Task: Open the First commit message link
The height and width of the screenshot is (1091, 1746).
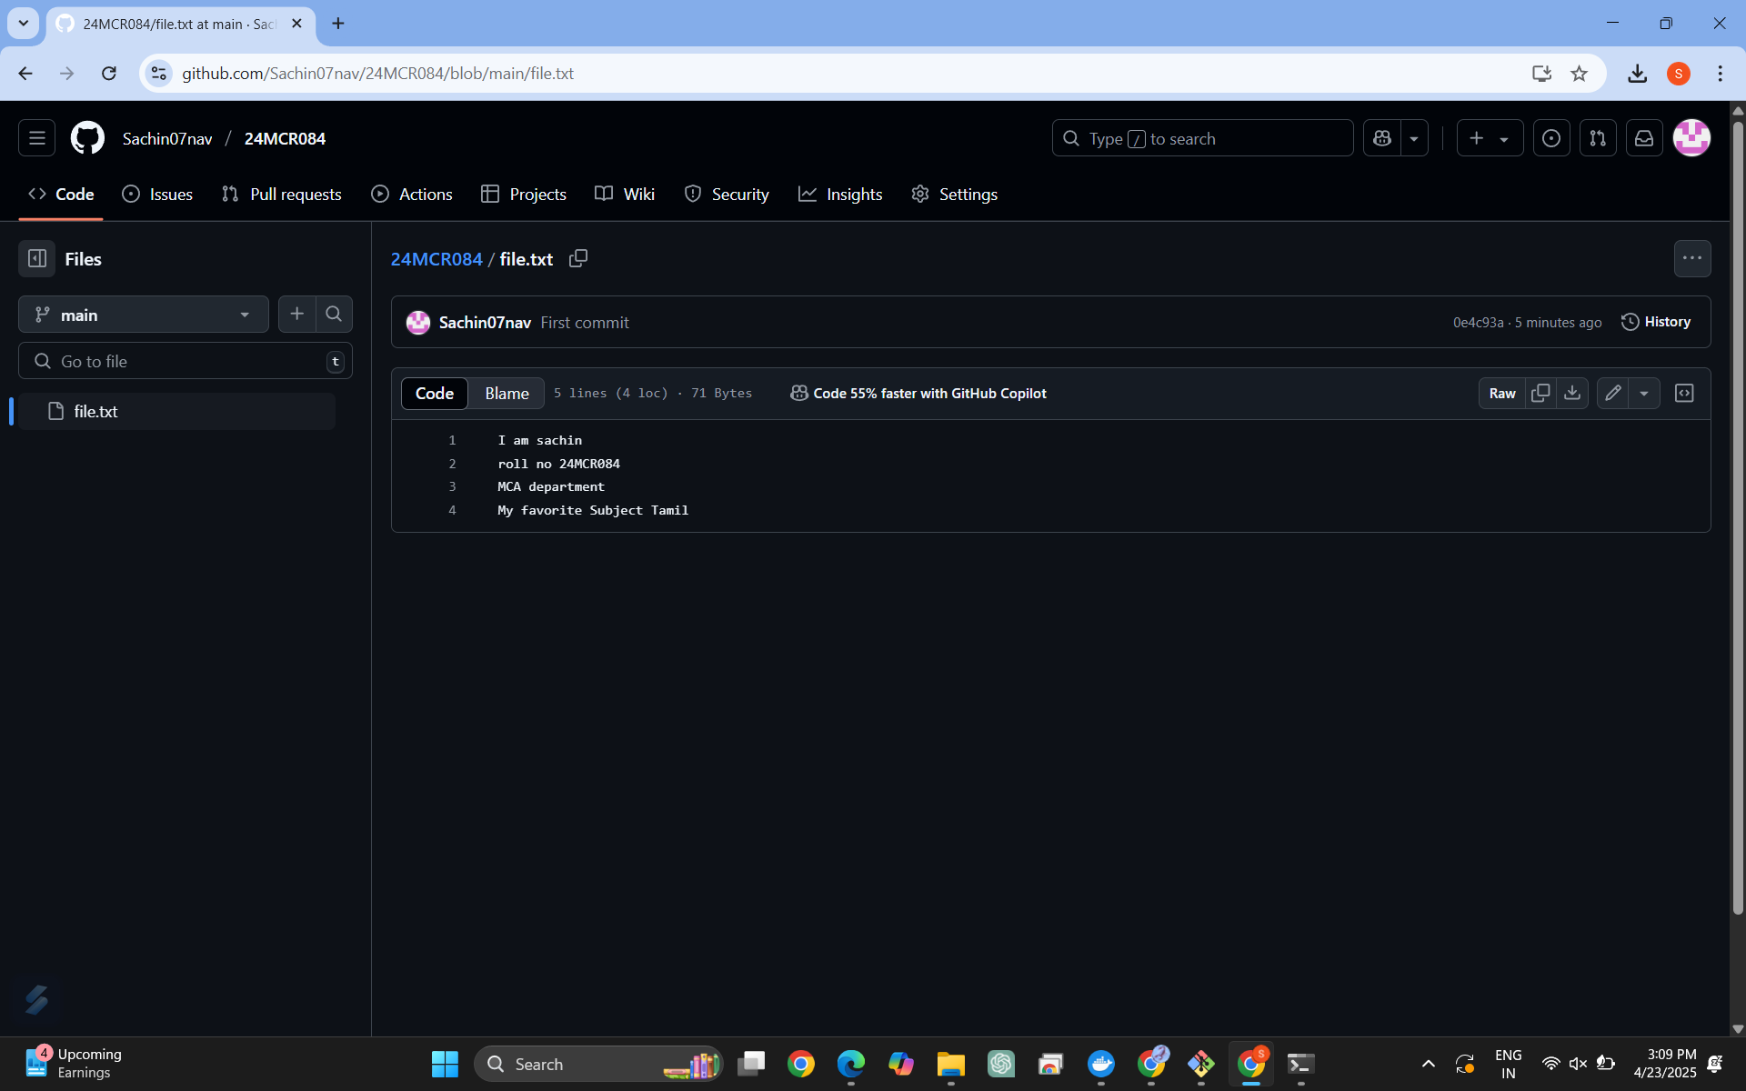Action: (585, 323)
